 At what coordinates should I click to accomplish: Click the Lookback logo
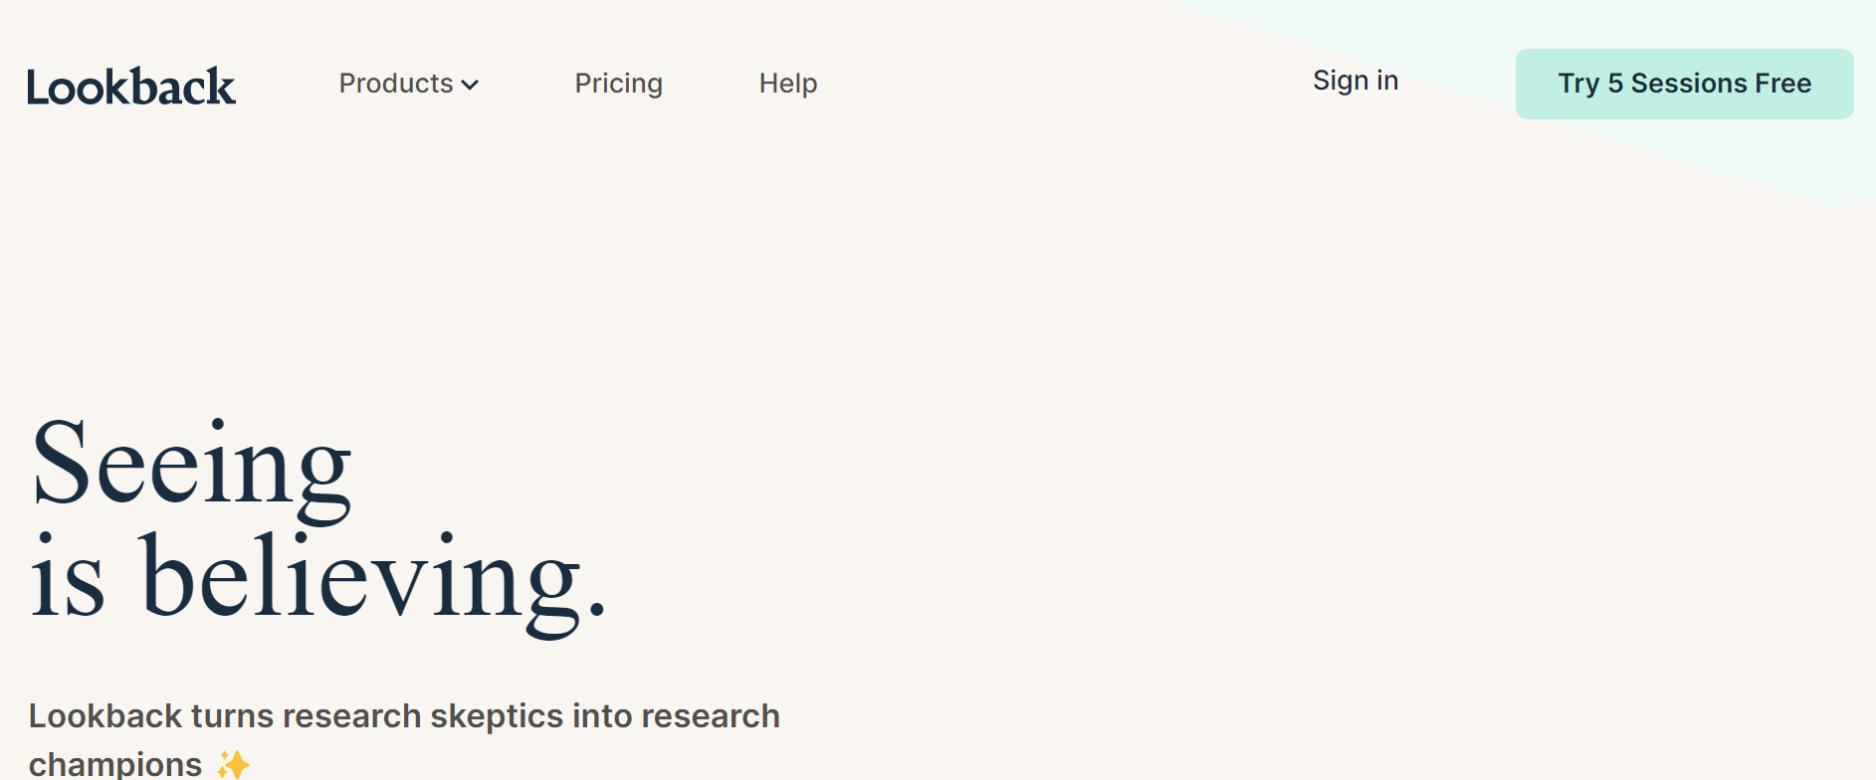click(x=131, y=87)
